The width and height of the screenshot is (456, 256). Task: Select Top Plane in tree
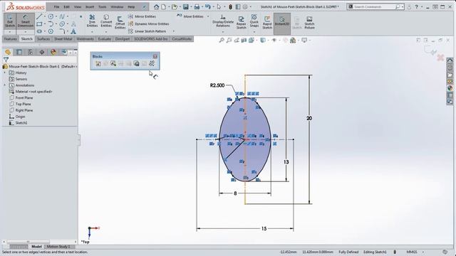tap(23, 104)
